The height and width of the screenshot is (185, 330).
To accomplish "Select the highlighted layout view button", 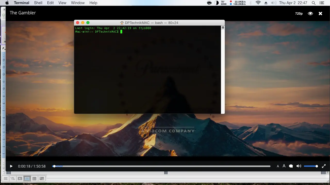I will [x=27, y=179].
